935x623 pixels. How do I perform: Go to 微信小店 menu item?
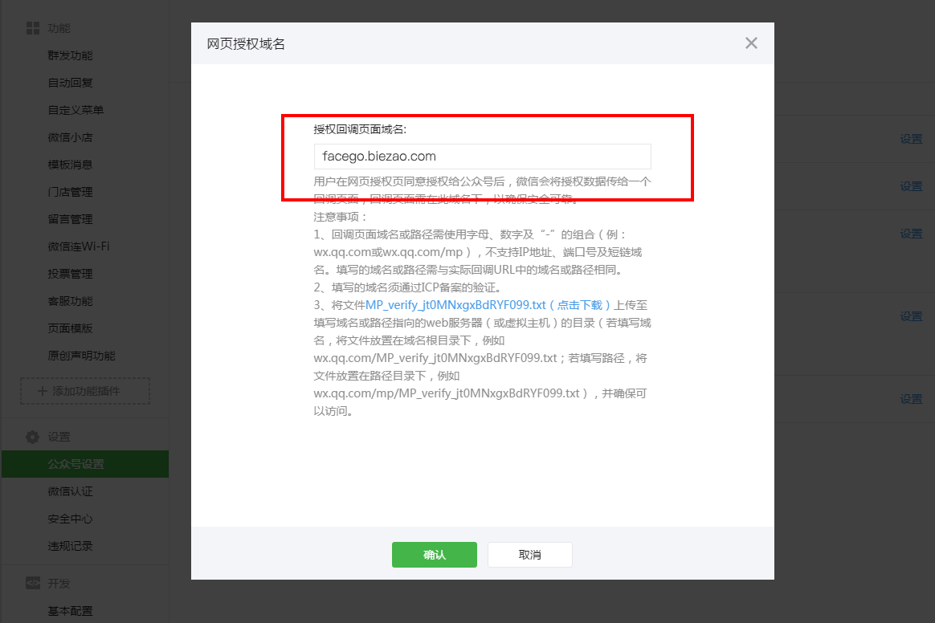click(71, 137)
